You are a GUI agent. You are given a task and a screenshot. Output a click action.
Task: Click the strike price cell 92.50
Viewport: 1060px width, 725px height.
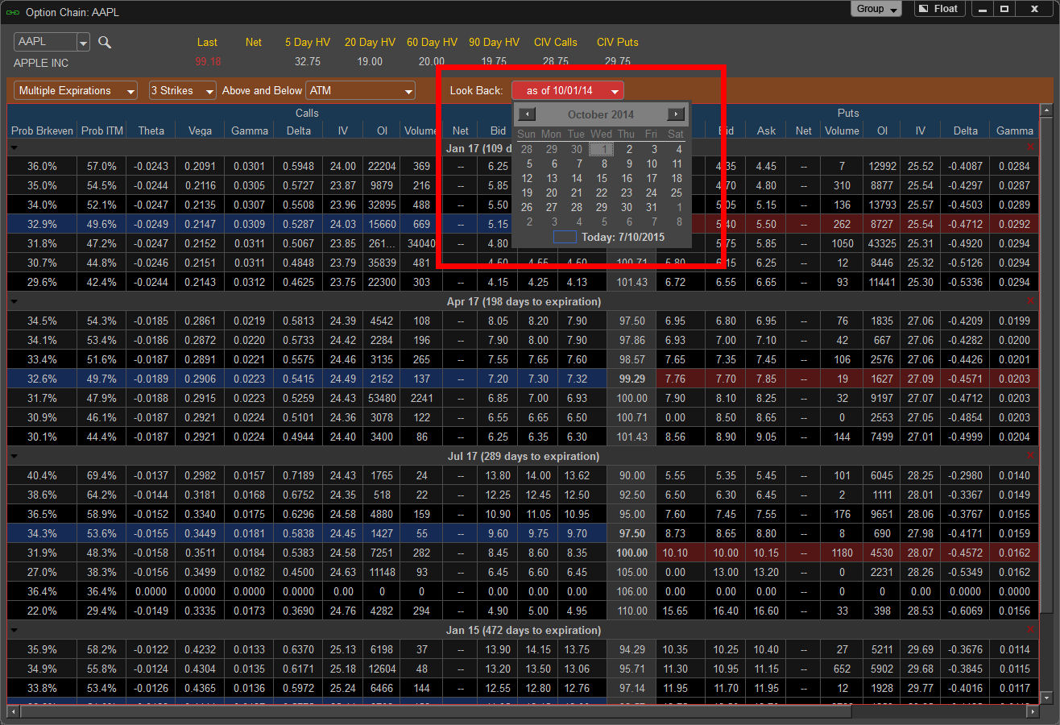pyautogui.click(x=631, y=495)
